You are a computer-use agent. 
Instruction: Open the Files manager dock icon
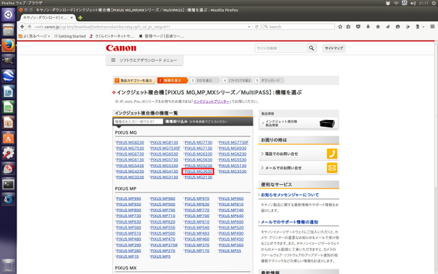click(x=8, y=30)
